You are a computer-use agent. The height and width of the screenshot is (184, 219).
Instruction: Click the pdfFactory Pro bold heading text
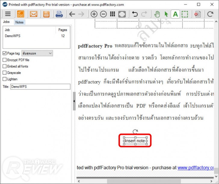95,46
